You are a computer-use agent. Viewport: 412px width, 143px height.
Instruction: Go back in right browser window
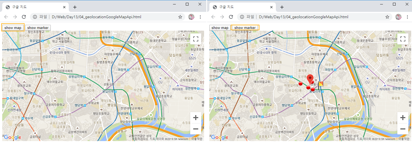pyautogui.click(x=213, y=17)
